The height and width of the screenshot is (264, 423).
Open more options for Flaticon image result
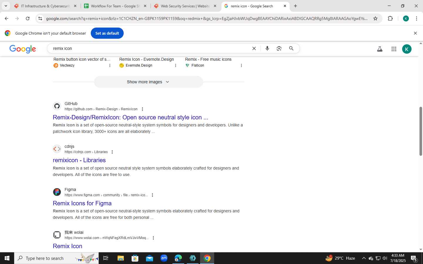coord(241,65)
